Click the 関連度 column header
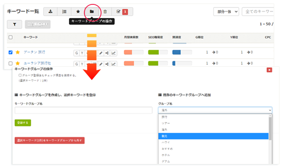This screenshot has width=283, height=167. 177,37
